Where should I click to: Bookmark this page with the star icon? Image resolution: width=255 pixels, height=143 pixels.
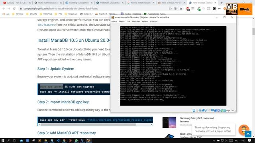[181, 9]
